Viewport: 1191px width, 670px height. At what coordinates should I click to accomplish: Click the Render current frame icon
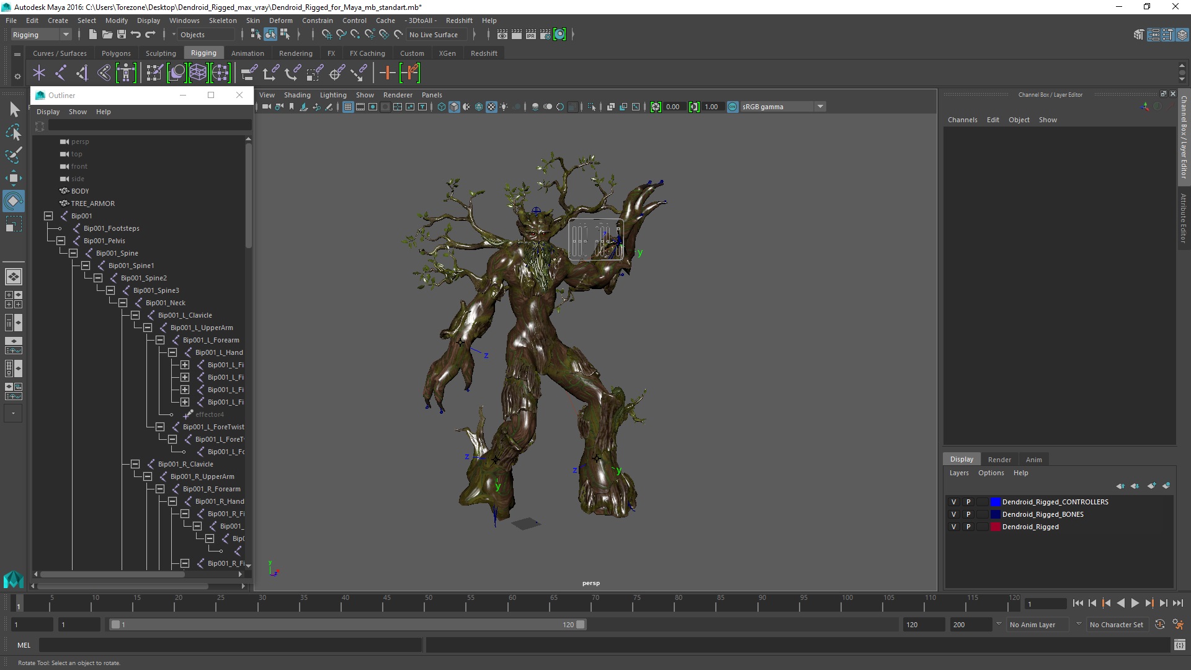[x=516, y=35]
